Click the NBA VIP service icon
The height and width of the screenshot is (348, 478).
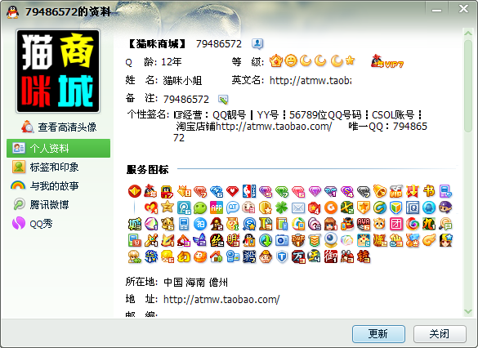tap(249, 191)
